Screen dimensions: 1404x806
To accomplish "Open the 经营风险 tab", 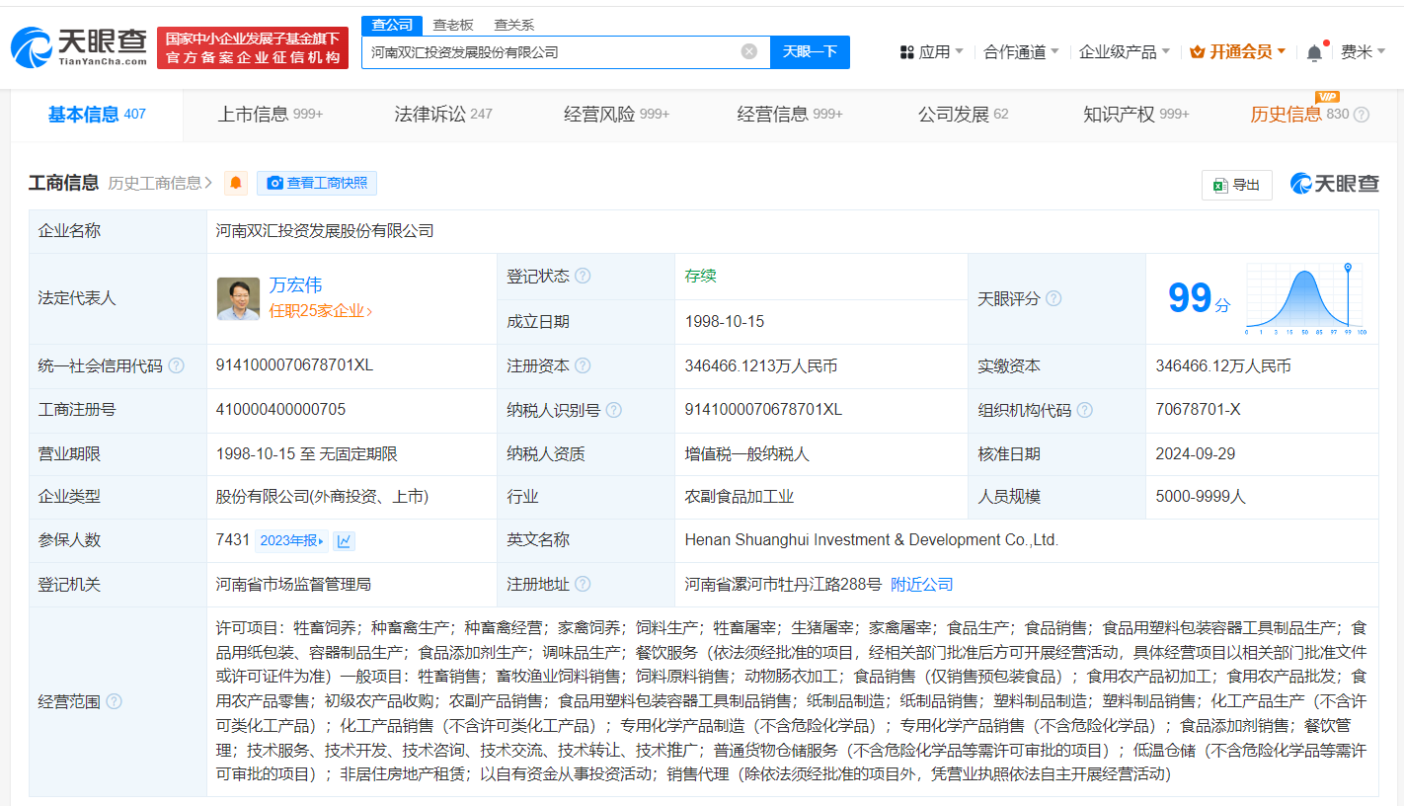I will (x=616, y=115).
